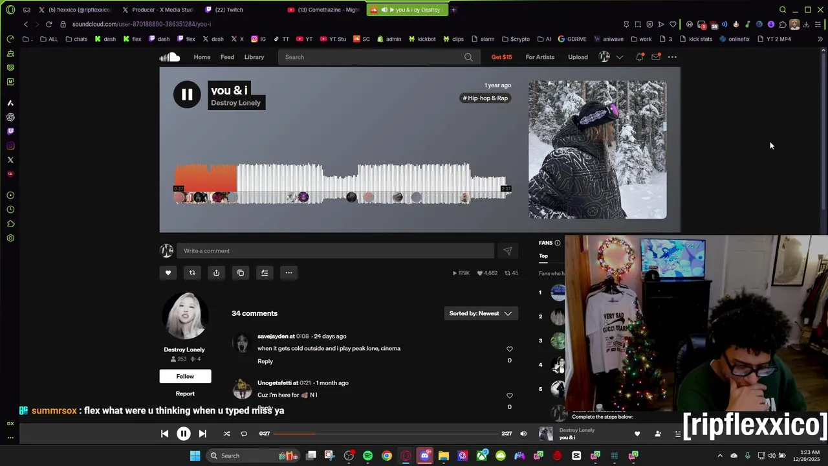The width and height of the screenshot is (828, 466).
Task: Add track to Next up queue icon
Action: pyautogui.click(x=265, y=272)
